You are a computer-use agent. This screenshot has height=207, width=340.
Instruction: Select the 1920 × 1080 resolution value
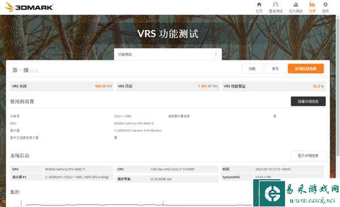(x=122, y=116)
